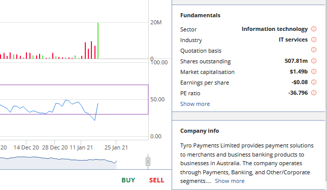The width and height of the screenshot is (327, 190).
Task: Open the Quotation basis info icon
Action: point(314,50)
